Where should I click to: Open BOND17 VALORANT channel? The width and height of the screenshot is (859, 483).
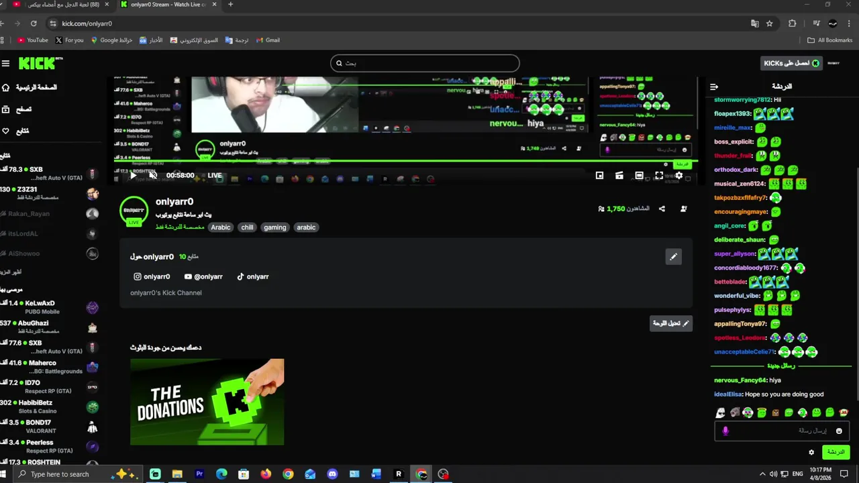[50, 427]
